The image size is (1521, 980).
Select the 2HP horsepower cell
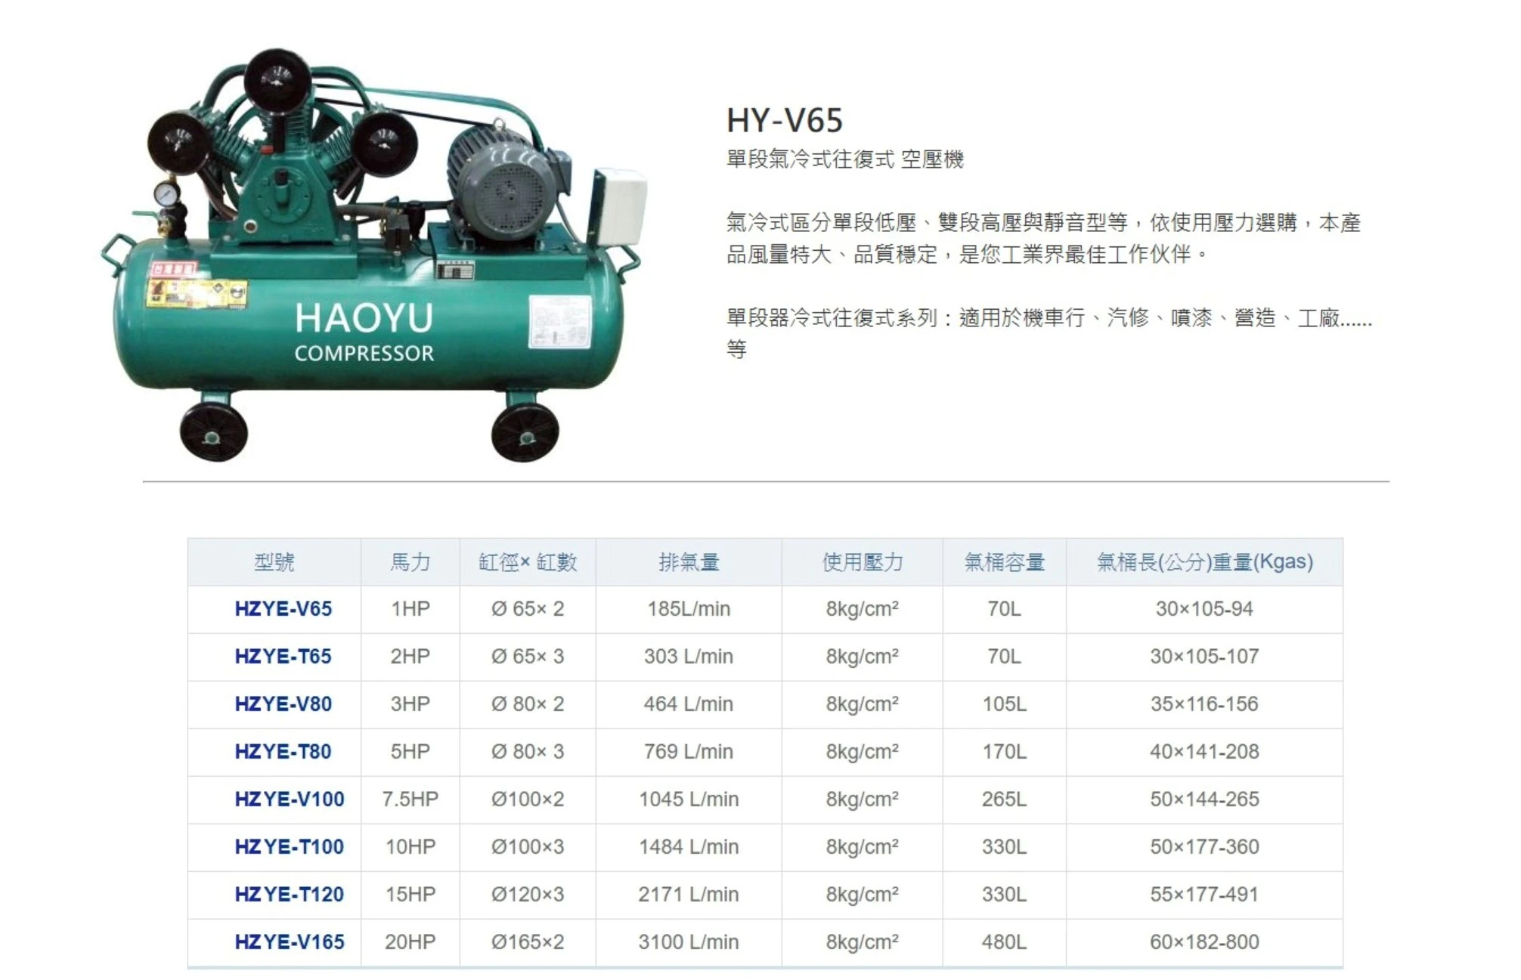(x=410, y=657)
